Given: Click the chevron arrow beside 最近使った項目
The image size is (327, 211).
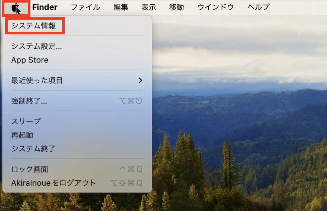Looking at the screenshot, I should [x=140, y=81].
